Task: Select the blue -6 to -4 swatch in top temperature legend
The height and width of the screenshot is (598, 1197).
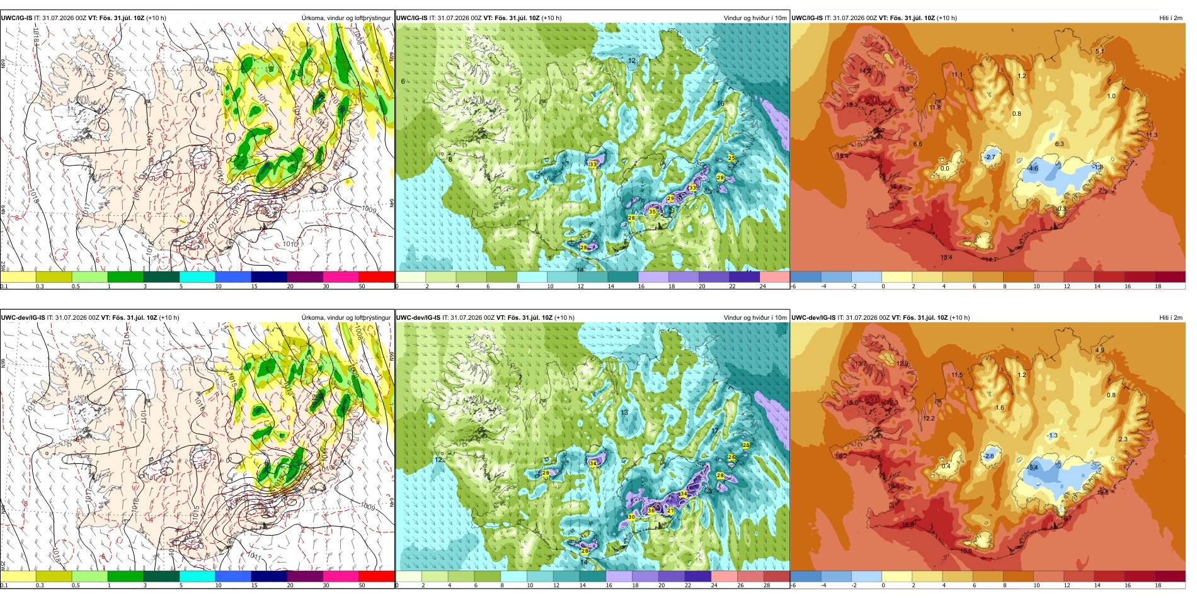Action: pos(806,277)
